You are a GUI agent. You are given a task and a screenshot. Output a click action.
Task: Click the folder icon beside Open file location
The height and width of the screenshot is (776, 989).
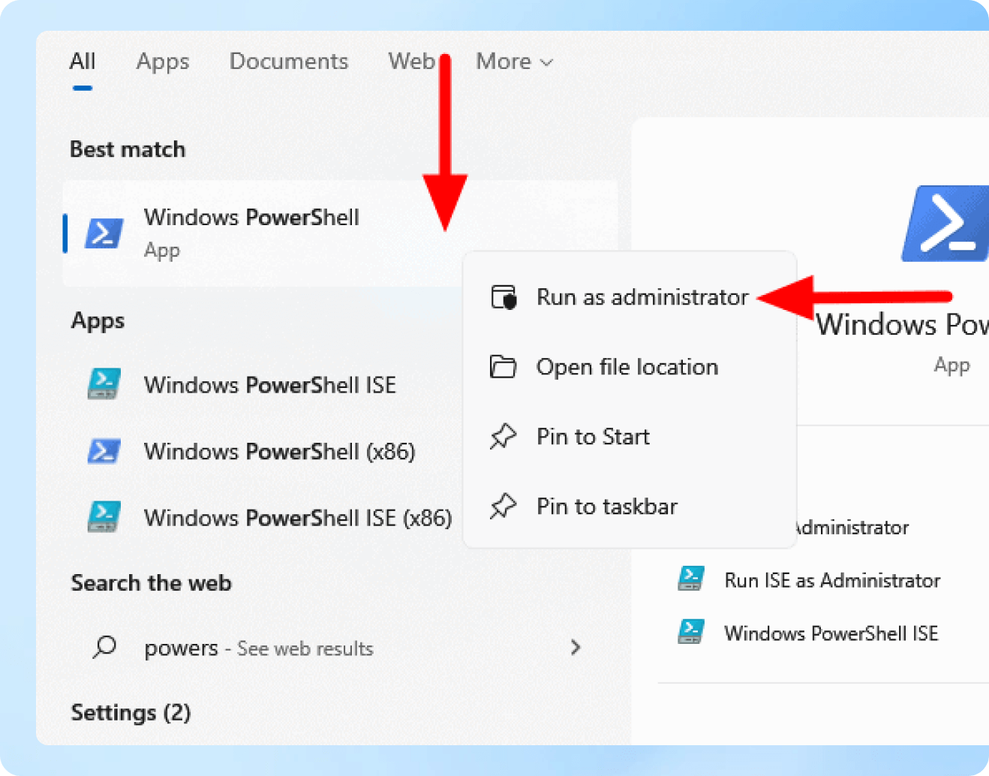tap(503, 367)
